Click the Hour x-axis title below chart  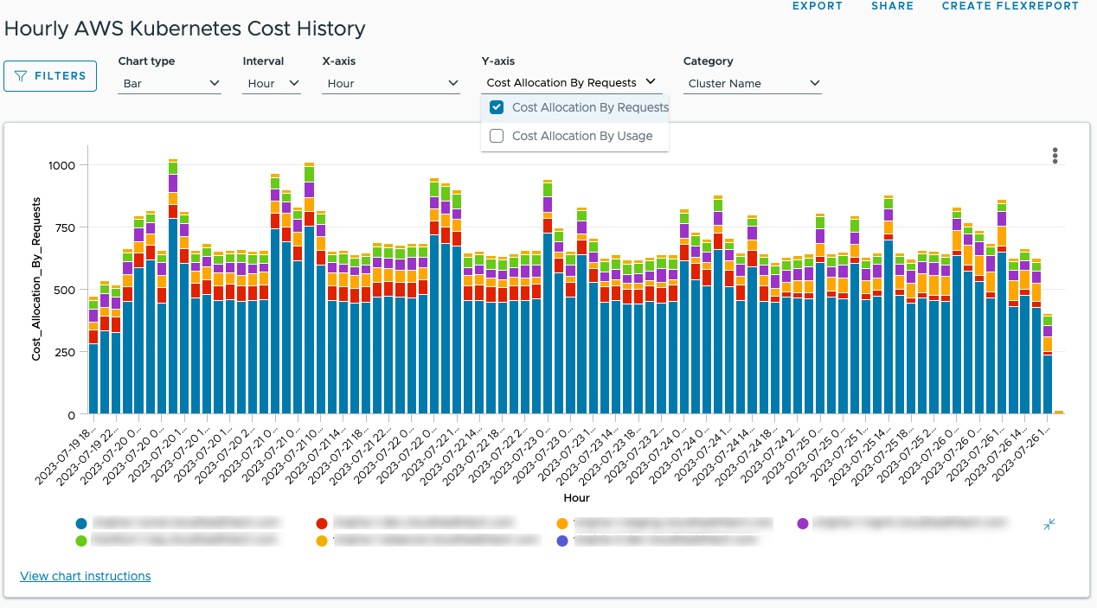click(x=577, y=498)
